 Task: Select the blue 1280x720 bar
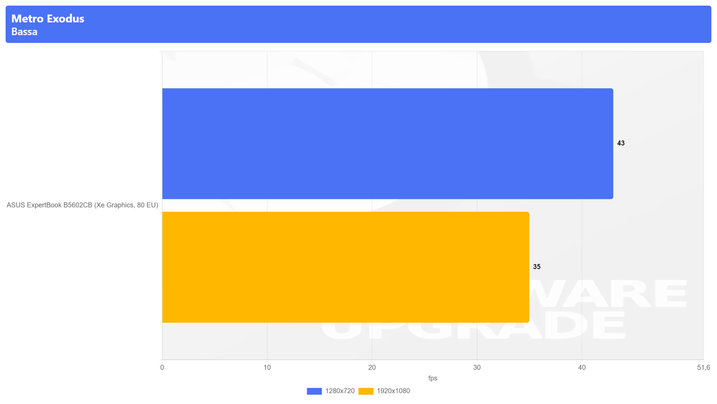coord(388,144)
